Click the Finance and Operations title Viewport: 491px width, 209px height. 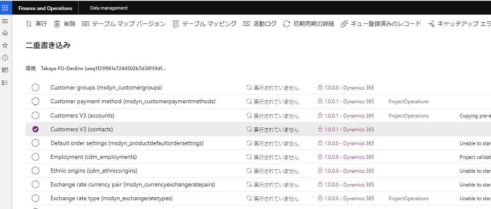point(45,8)
